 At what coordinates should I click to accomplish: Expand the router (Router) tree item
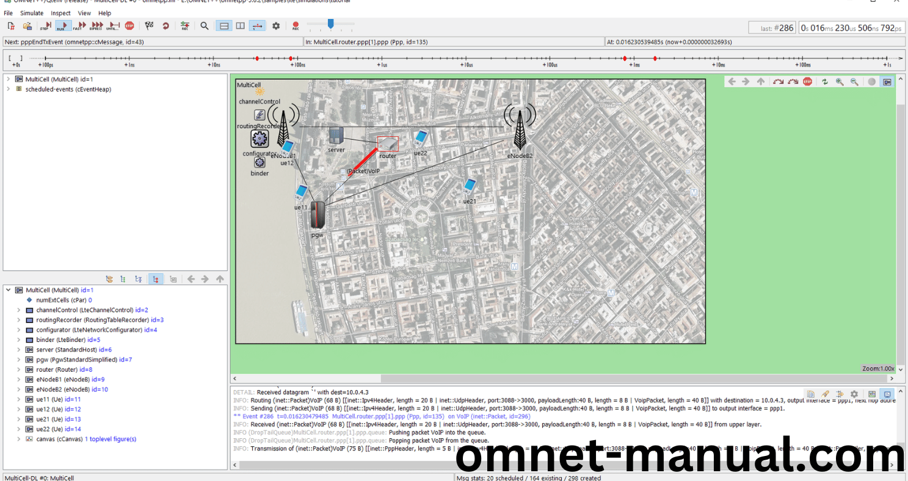pos(19,369)
